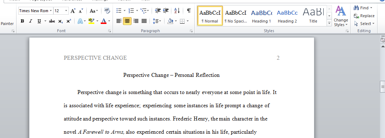
Task: Click the Borders icon
Action: (182, 21)
